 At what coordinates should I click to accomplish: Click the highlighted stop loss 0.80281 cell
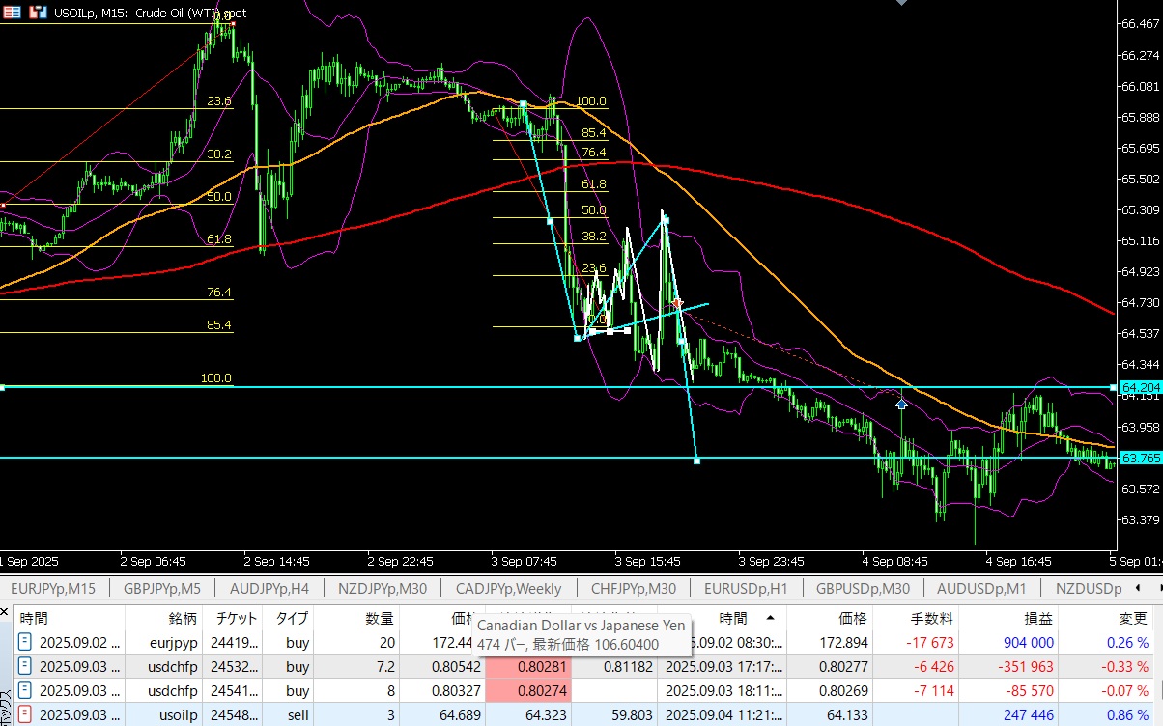(528, 666)
